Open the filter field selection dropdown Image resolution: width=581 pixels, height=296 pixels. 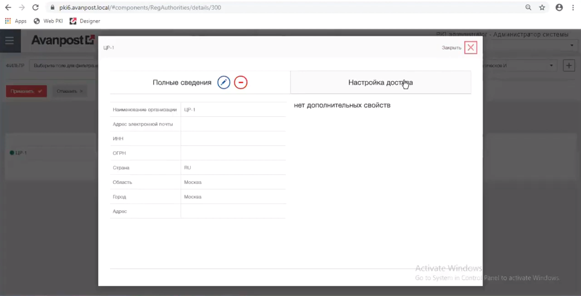[64, 66]
